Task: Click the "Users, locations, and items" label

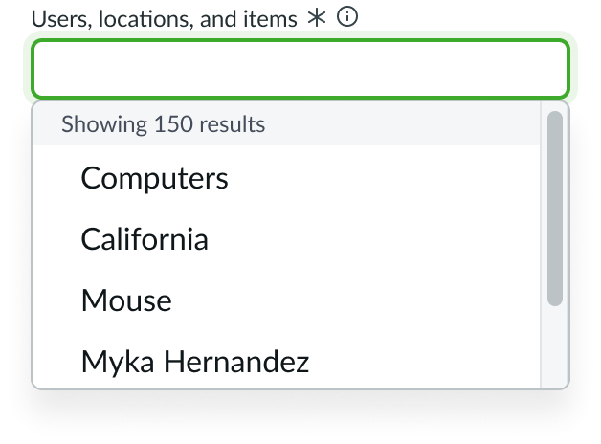Action: click(x=165, y=18)
